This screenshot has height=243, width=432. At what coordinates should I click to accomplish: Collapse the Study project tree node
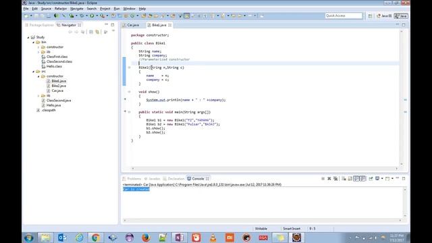(x=28, y=37)
